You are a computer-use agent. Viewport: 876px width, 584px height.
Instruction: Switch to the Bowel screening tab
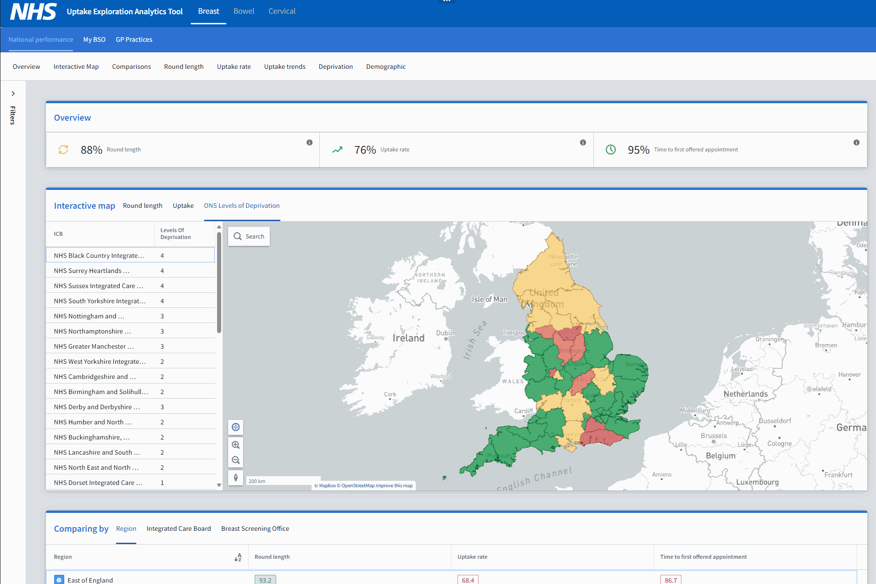pos(244,11)
